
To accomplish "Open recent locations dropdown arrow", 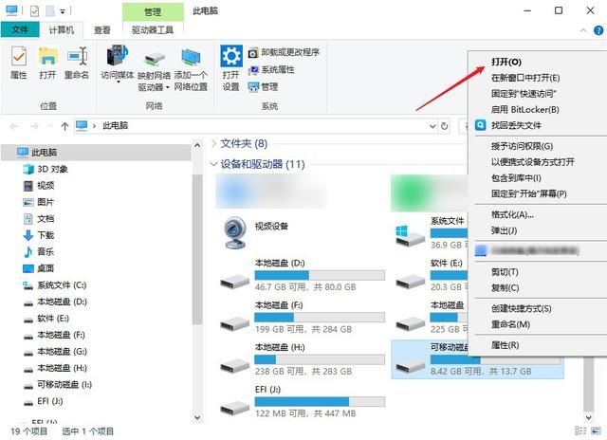I will tap(49, 126).
